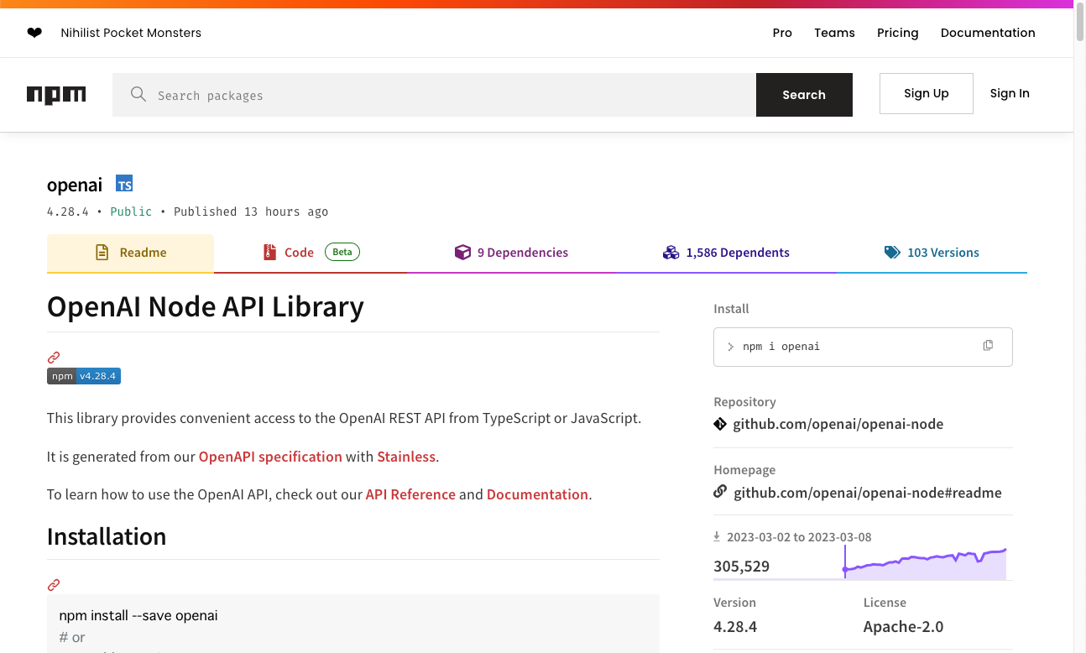
Task: Open the red Documentation link in readme
Action: pyautogui.click(x=537, y=494)
